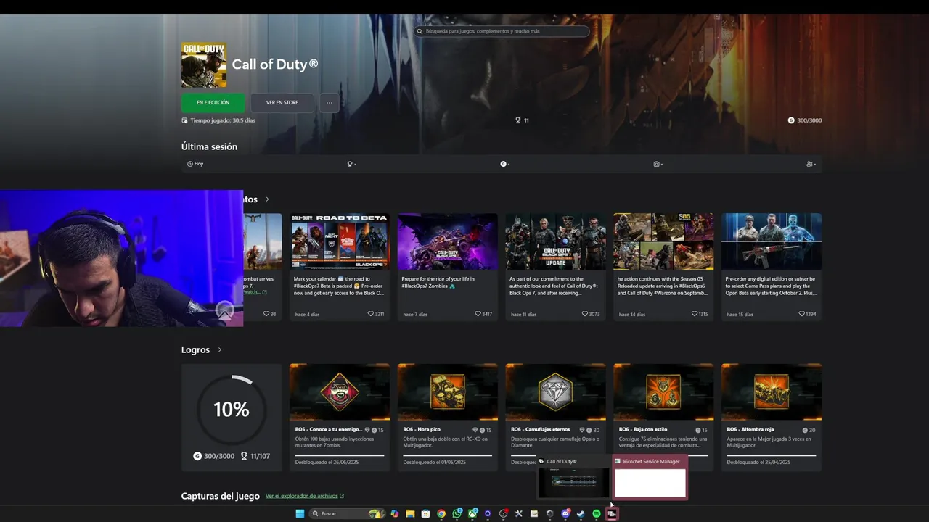Screen dimensions: 929x522
Task: Click the screenshots camera icon in Última sesión
Action: tap(656, 164)
